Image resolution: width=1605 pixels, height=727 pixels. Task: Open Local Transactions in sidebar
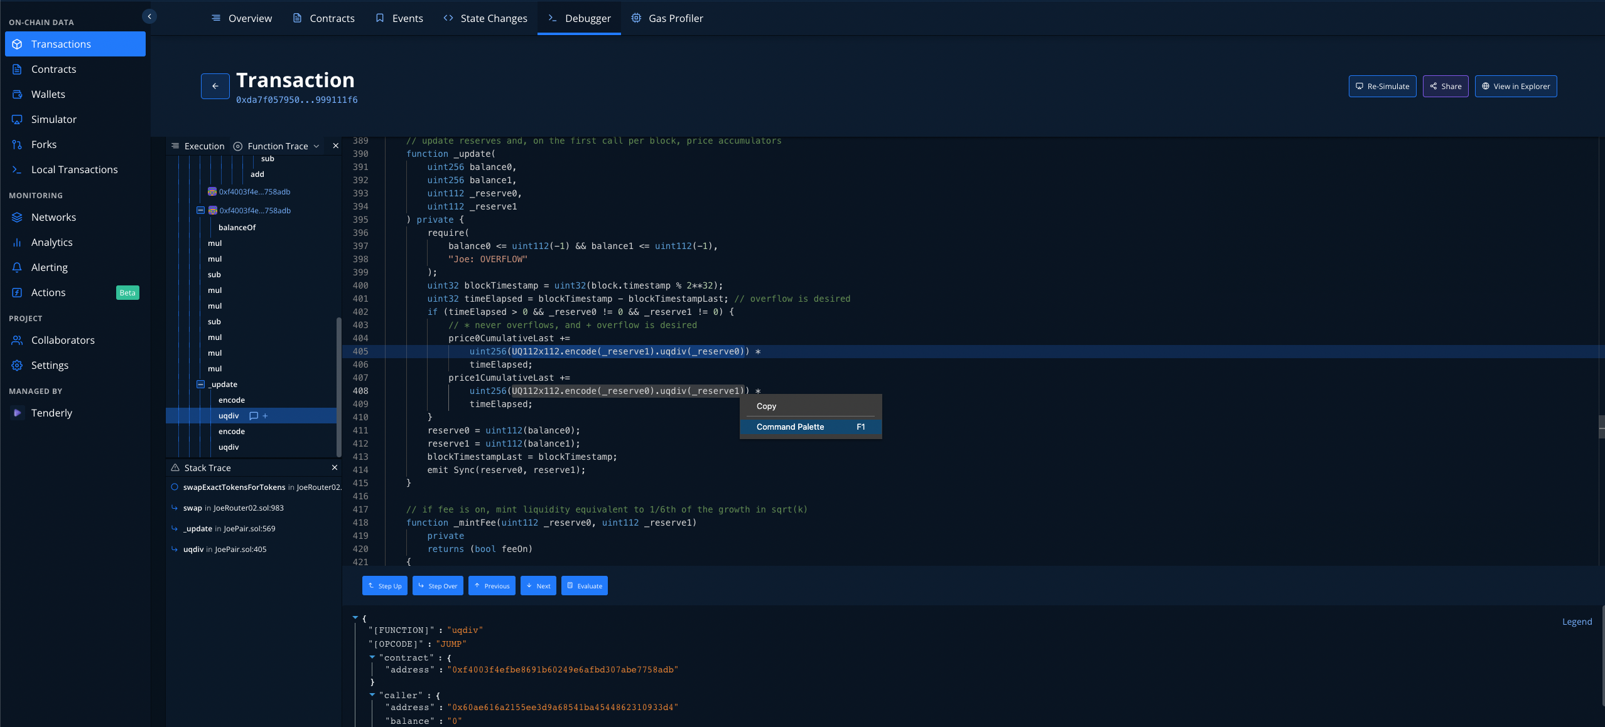pyautogui.click(x=75, y=169)
